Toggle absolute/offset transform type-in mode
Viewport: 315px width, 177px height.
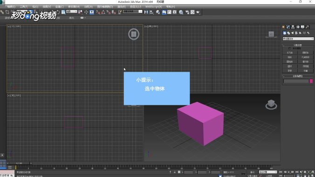(179, 172)
